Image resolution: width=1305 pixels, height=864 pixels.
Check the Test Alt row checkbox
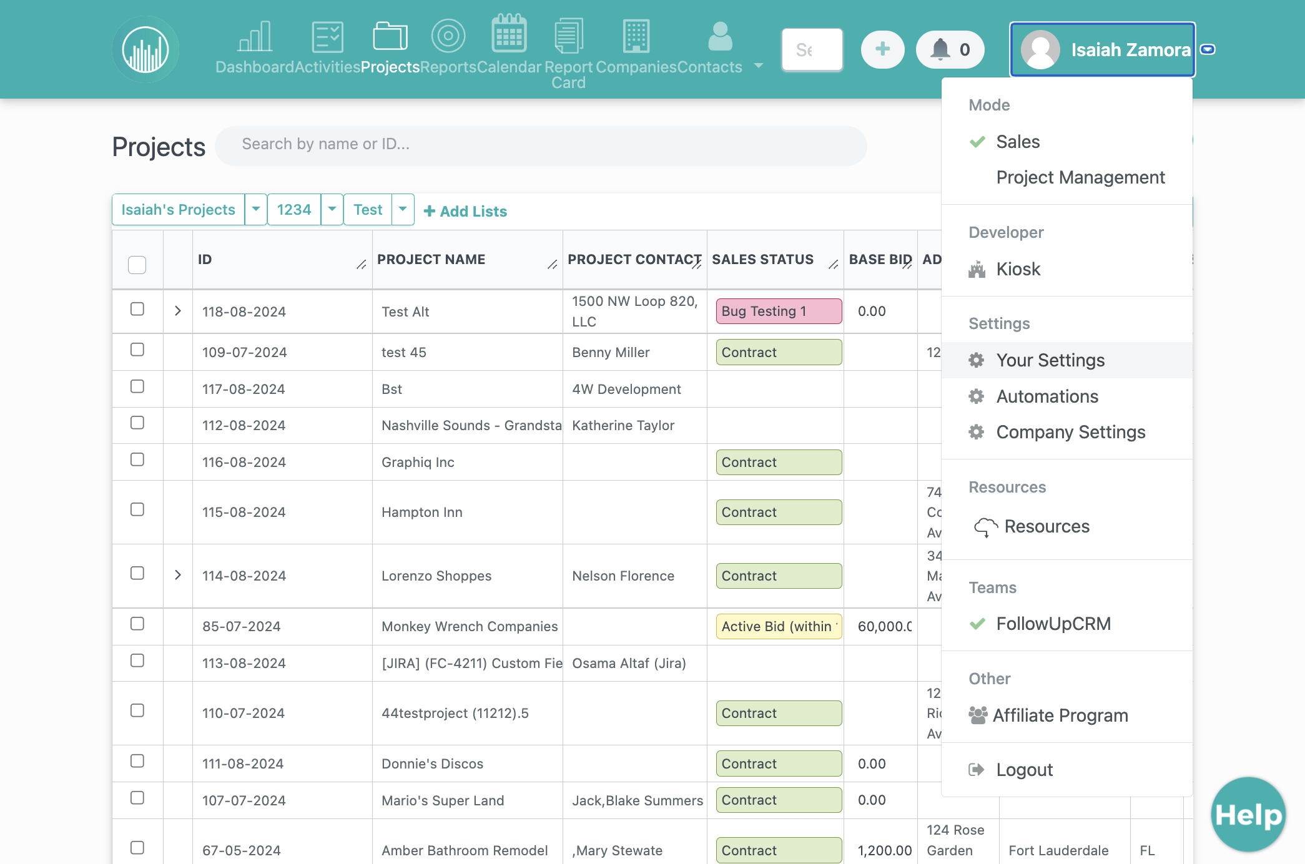point(137,309)
